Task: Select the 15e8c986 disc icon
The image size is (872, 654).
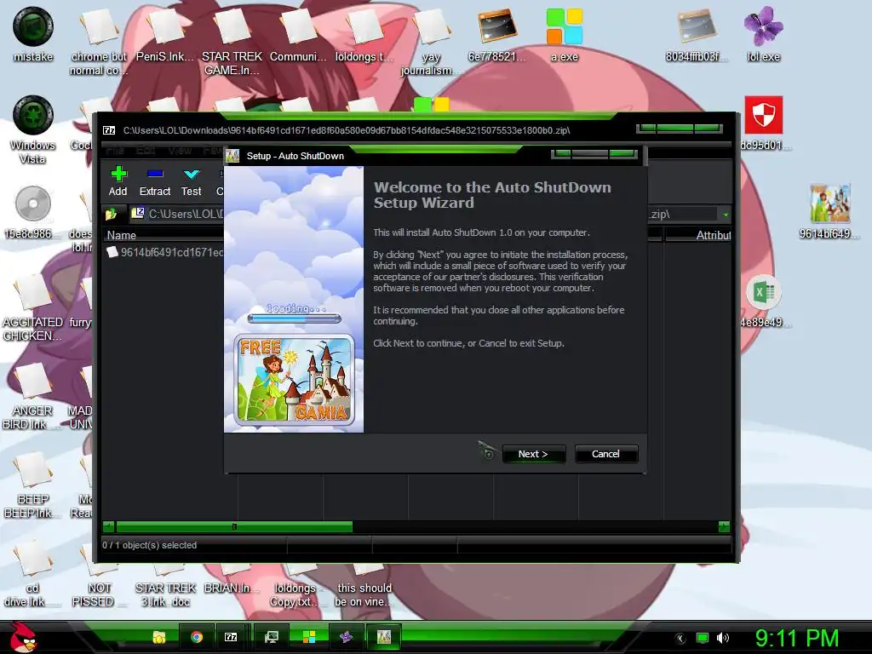Action: coord(33,211)
